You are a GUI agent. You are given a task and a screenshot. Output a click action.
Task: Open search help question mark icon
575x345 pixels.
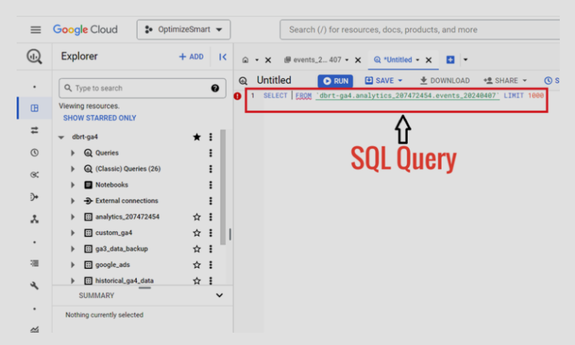click(215, 88)
